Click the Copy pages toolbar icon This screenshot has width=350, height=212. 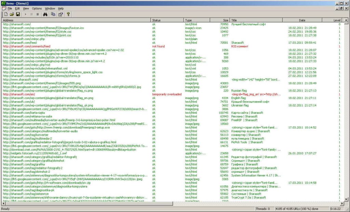click(x=53, y=14)
